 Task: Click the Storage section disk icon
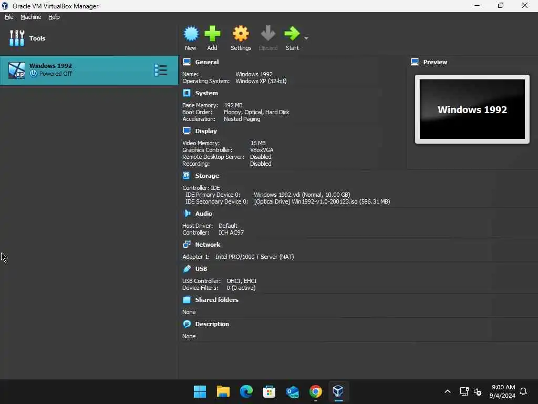(187, 176)
